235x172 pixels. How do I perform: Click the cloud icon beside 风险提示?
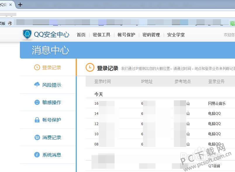click(36, 85)
